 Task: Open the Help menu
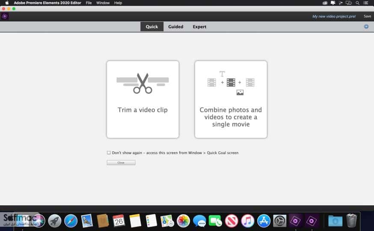coord(118,3)
